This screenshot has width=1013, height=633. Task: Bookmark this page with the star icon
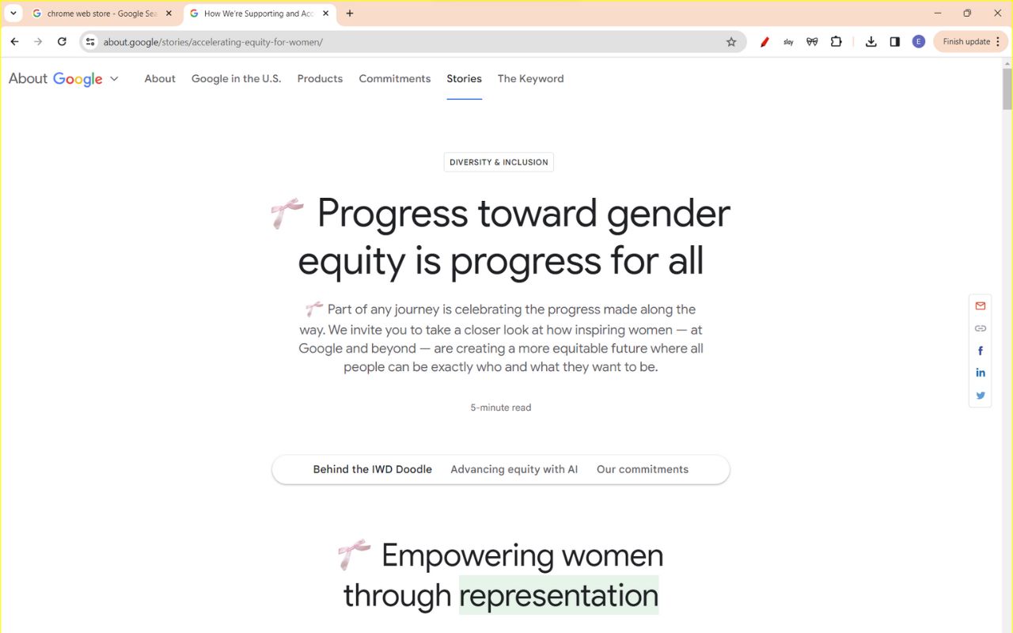click(x=731, y=42)
